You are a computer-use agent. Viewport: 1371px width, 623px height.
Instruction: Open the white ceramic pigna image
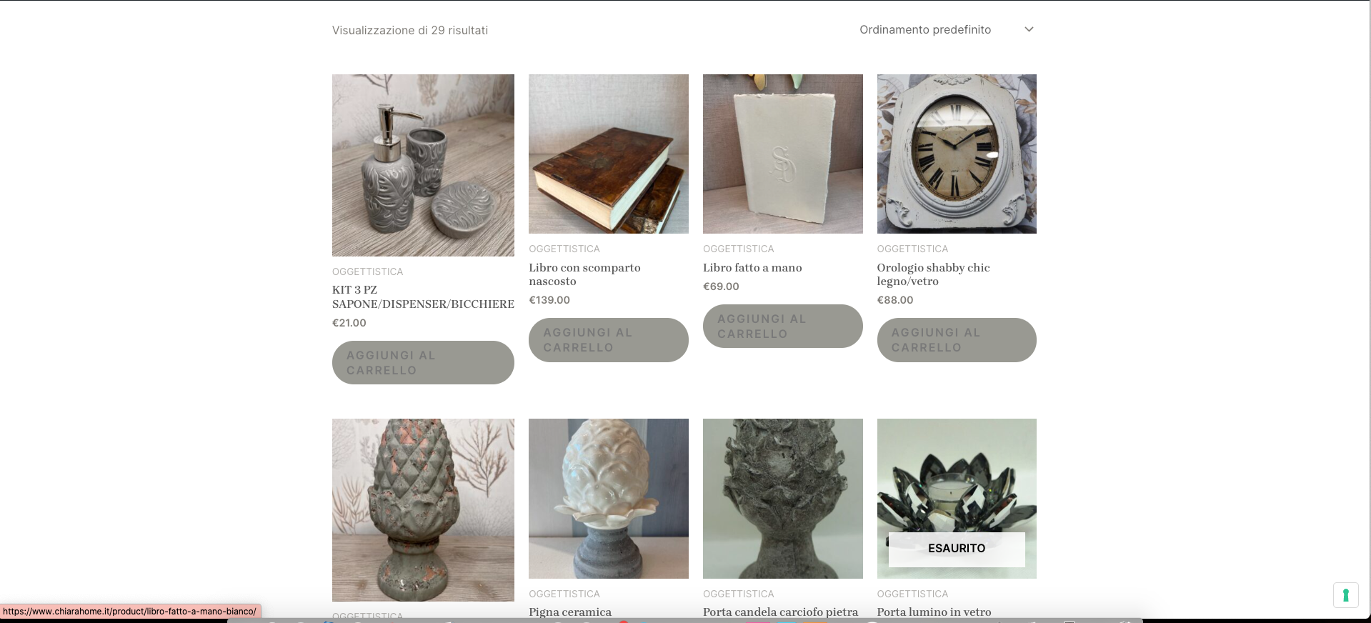[x=609, y=499]
